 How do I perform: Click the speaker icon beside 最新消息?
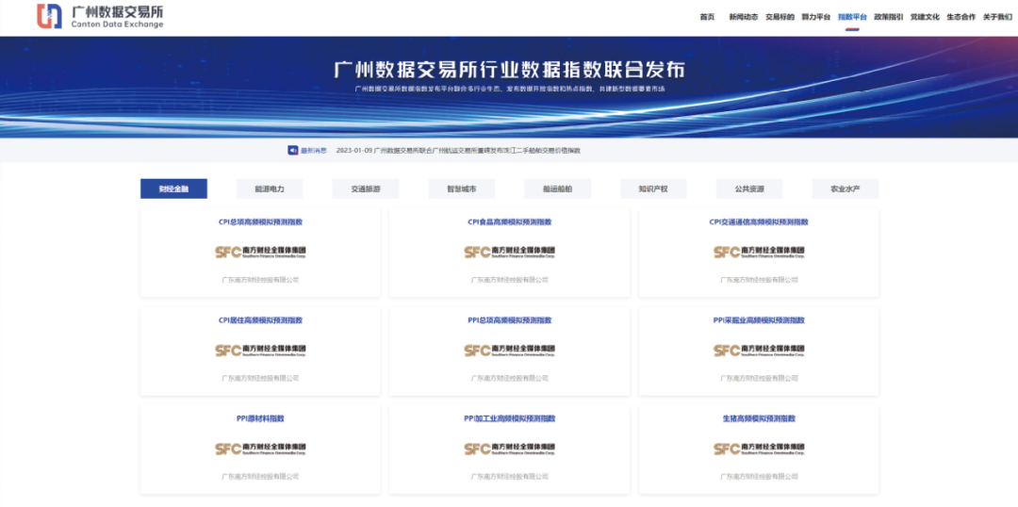tap(293, 151)
